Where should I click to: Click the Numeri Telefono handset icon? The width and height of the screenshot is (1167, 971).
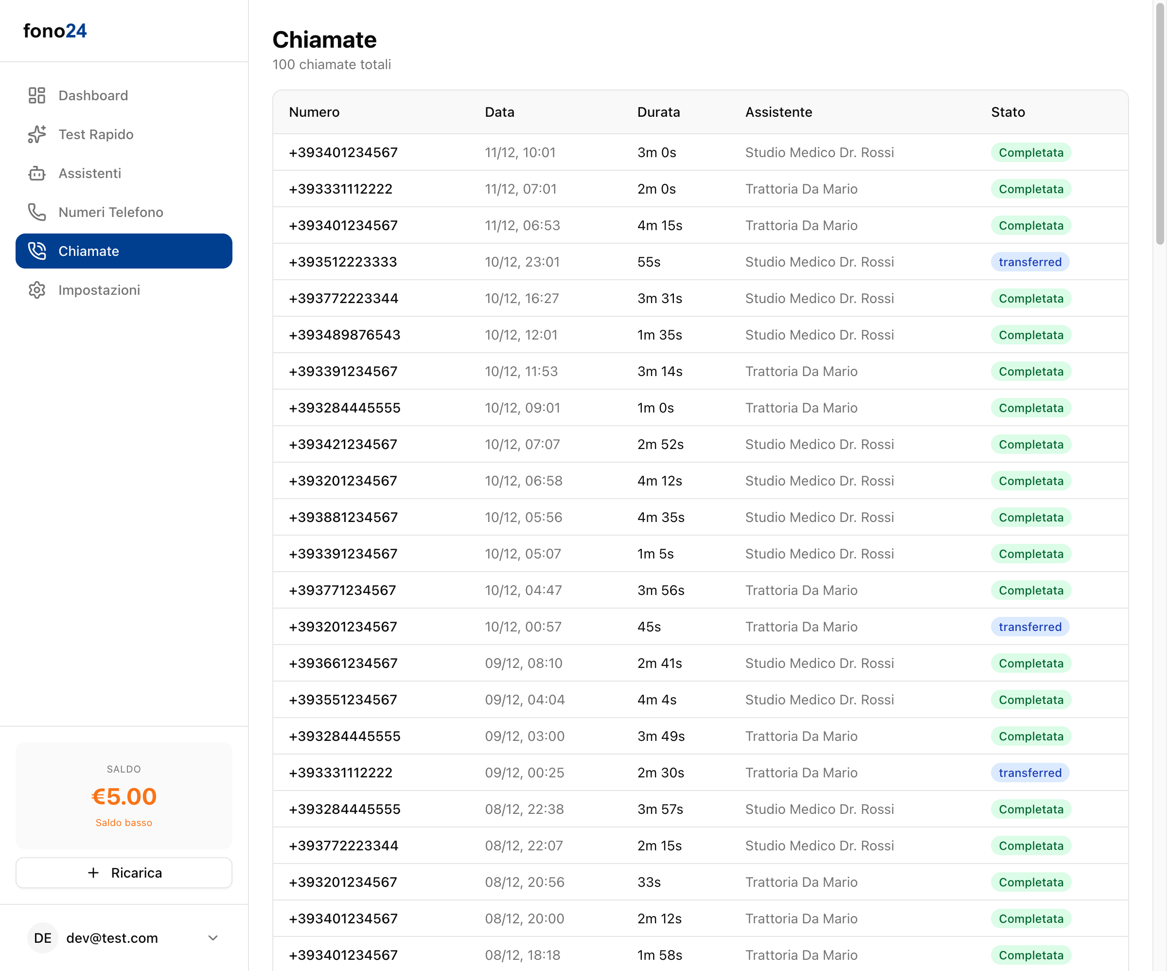point(36,212)
